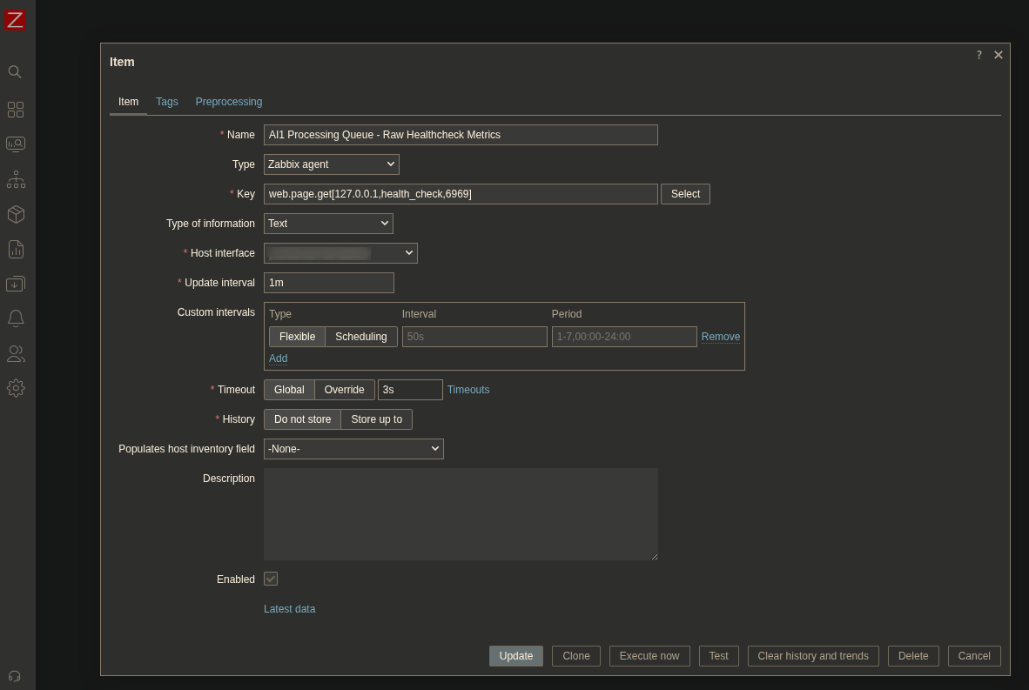This screenshot has width=1029, height=690.
Task: Click the custom Interval field
Action: pos(474,337)
